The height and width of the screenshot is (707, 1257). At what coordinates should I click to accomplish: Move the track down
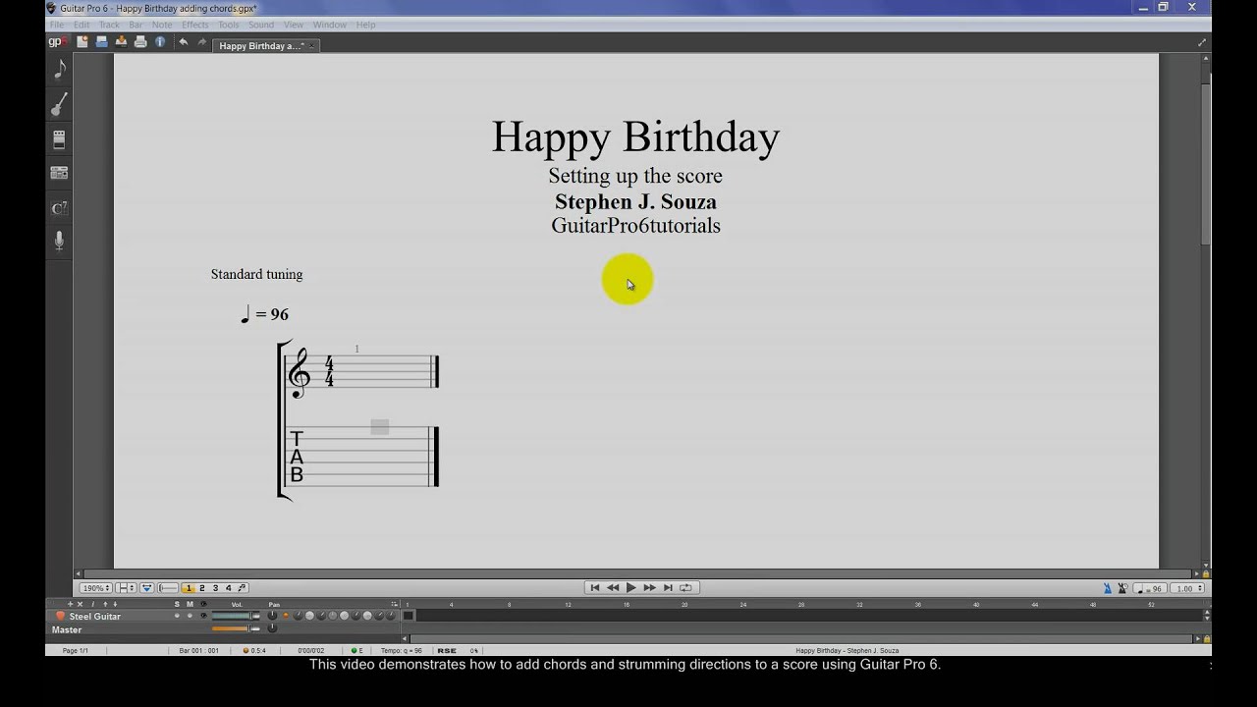click(x=115, y=604)
